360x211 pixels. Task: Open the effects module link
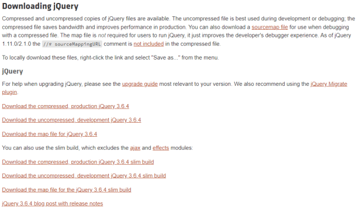point(161,148)
